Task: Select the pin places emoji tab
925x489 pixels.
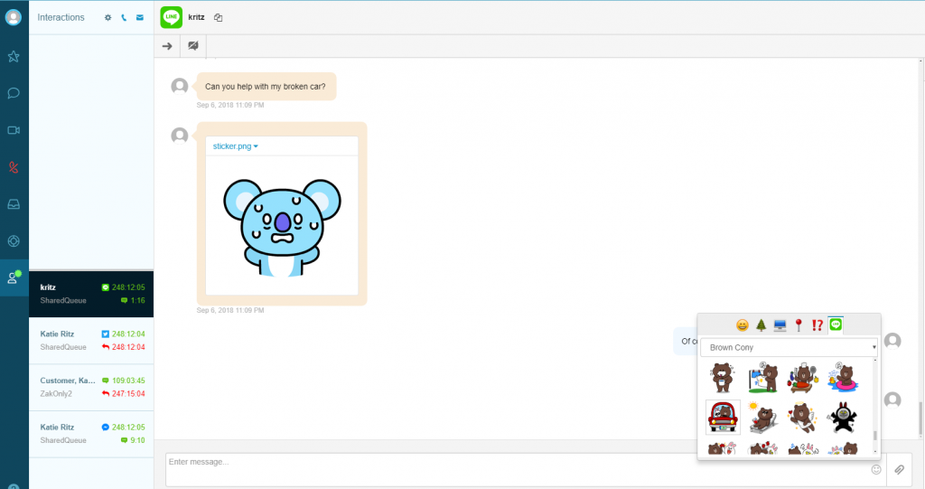Action: pos(799,324)
